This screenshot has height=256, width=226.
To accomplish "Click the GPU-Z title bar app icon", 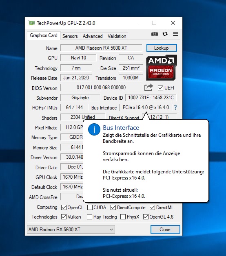I will (31, 23).
